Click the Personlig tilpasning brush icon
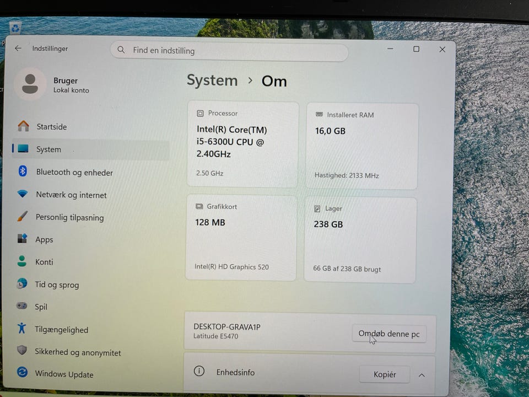The height and width of the screenshot is (397, 529). click(x=22, y=216)
